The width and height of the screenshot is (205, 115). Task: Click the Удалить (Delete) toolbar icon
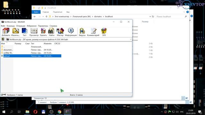pyautogui.click(x=43, y=32)
